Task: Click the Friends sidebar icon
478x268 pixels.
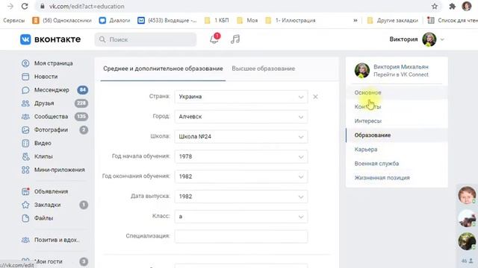Action: pyautogui.click(x=25, y=103)
